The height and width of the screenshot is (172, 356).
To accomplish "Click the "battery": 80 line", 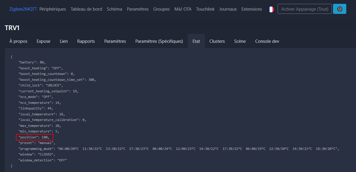I will tap(32, 62).
